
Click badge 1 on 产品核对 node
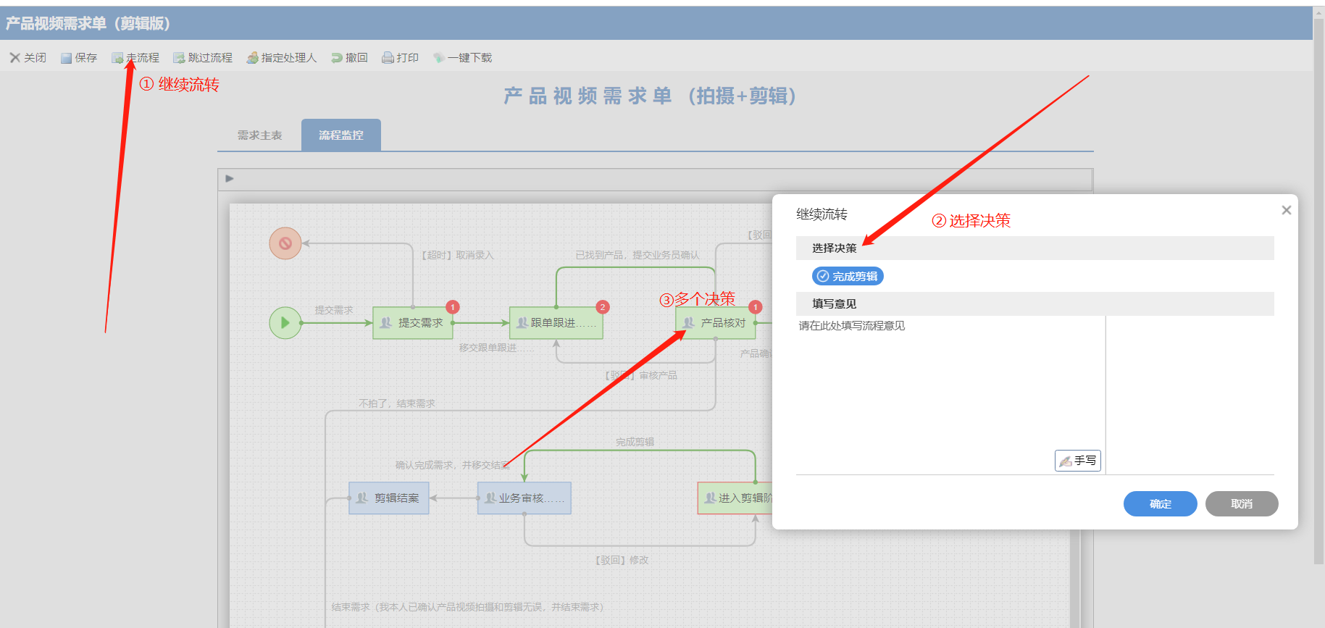pos(756,307)
